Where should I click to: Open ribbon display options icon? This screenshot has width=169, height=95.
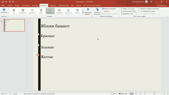coord(151,2)
